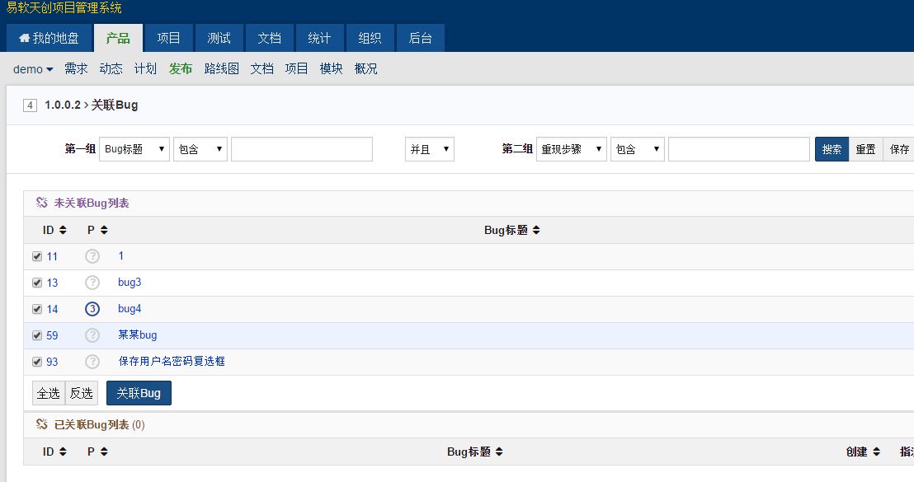Open first group Bug标题 field dropdown
Screen dimensions: 914x482
pos(134,149)
